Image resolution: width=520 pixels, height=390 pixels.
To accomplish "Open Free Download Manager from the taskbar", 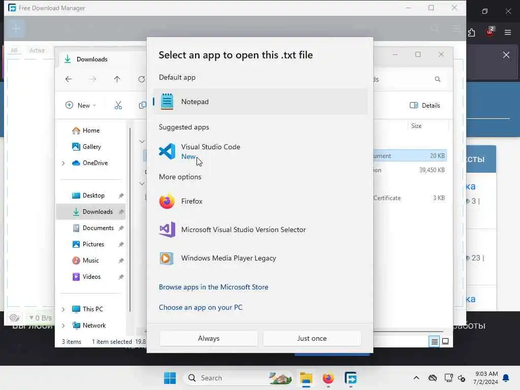I will (350, 378).
